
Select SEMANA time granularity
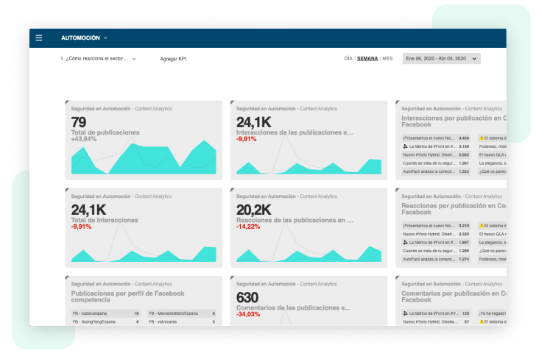(x=367, y=59)
